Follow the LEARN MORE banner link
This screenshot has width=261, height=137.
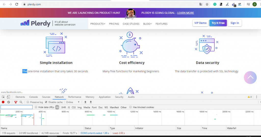coord(186,13)
